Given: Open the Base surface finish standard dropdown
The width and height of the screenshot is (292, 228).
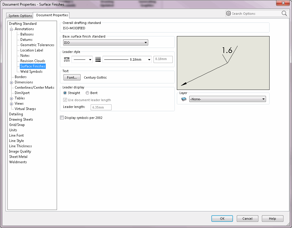Looking at the screenshot, I should [106, 43].
